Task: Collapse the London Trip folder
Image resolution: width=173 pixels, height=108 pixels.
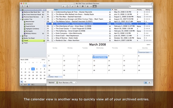Action: click(21, 19)
